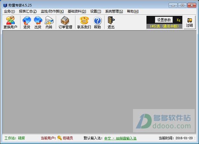Click the 中文 - QQ拼音输入法 link
This screenshot has width=199, height=144.
[120, 138]
